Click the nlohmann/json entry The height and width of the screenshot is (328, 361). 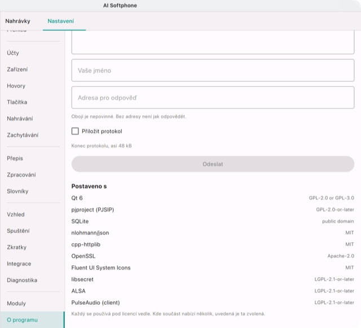(x=213, y=233)
